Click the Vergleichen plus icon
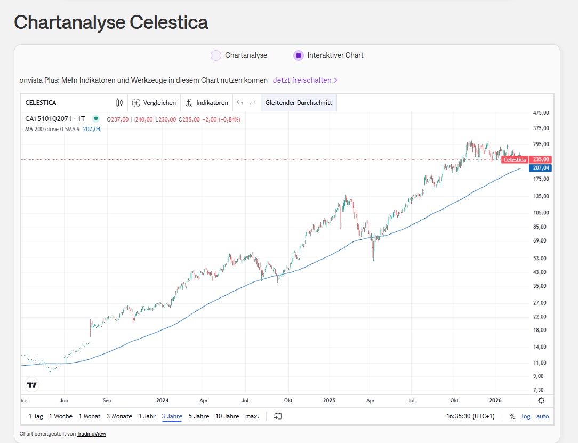Image resolution: width=578 pixels, height=443 pixels. coord(136,103)
